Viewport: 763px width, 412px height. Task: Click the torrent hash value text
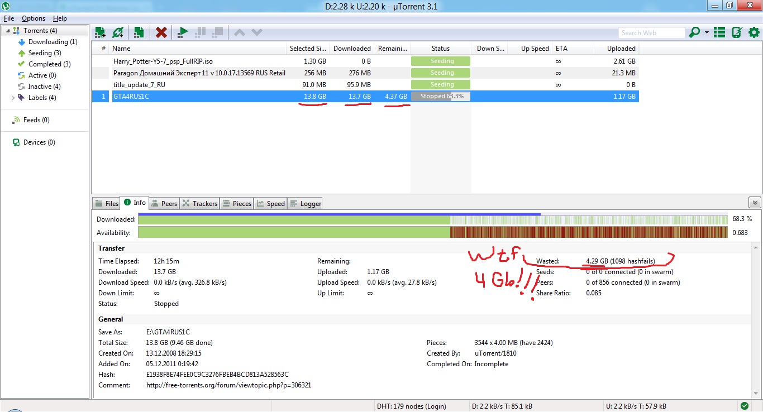(217, 375)
